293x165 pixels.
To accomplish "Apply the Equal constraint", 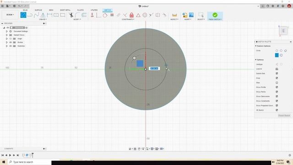I will tap(112, 15).
